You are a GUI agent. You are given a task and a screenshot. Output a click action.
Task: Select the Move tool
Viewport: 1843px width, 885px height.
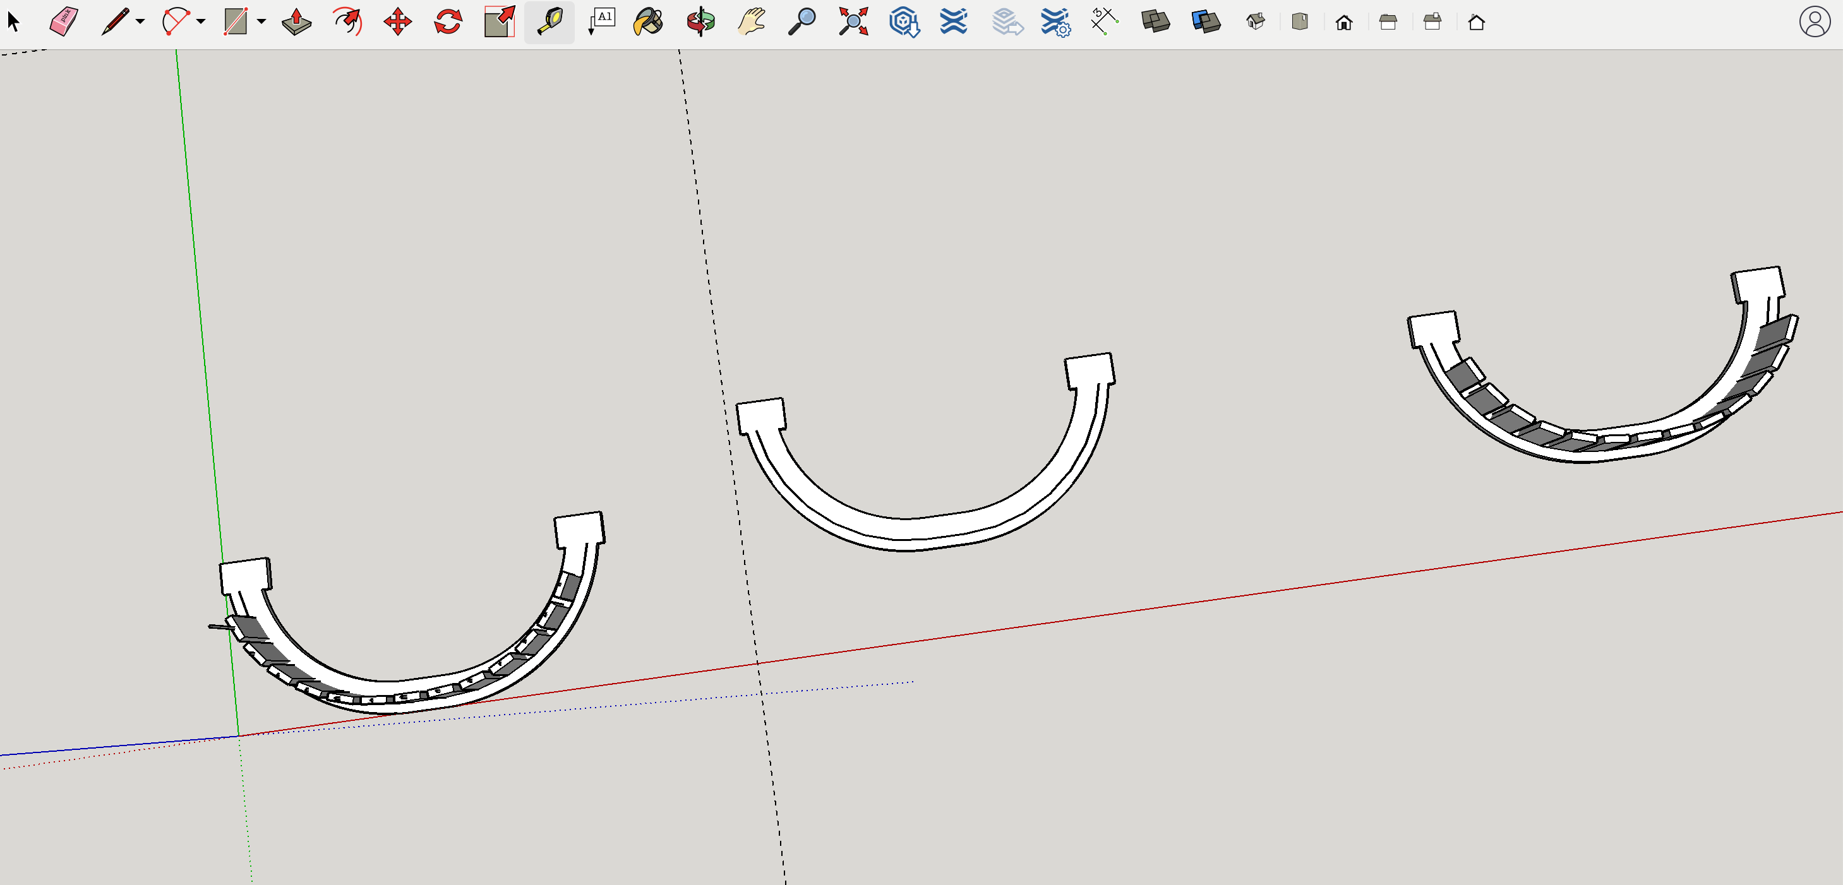click(397, 21)
